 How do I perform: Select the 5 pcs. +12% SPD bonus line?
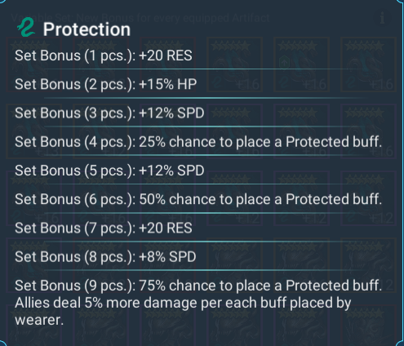109,171
